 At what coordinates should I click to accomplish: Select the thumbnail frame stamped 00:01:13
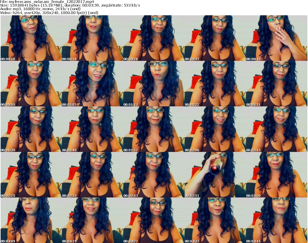154,84
